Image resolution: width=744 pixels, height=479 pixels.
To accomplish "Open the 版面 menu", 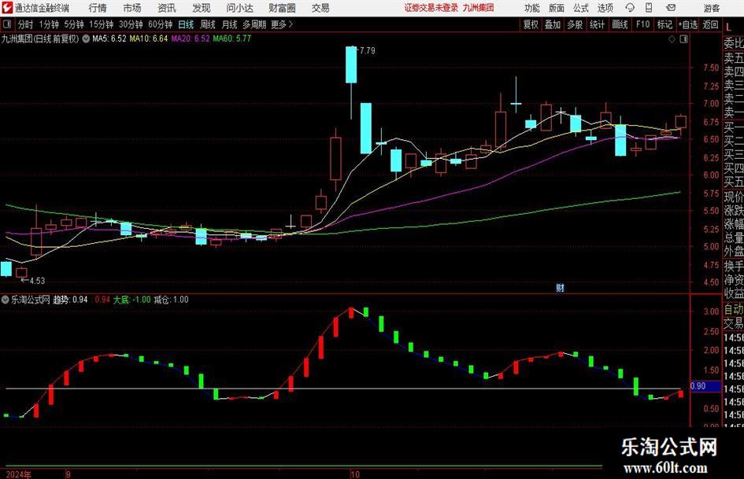I will tap(556, 8).
